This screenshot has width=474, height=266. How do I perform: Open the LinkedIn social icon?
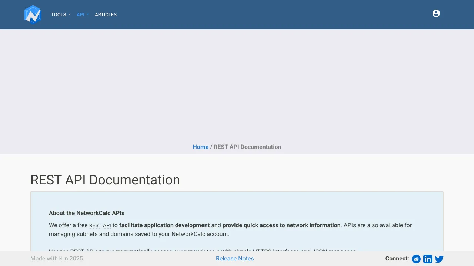(428, 259)
